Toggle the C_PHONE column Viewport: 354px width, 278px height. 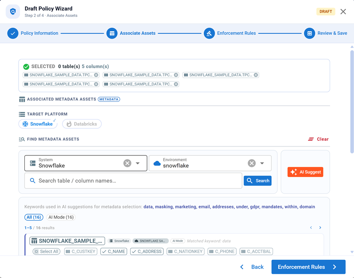click(222, 251)
